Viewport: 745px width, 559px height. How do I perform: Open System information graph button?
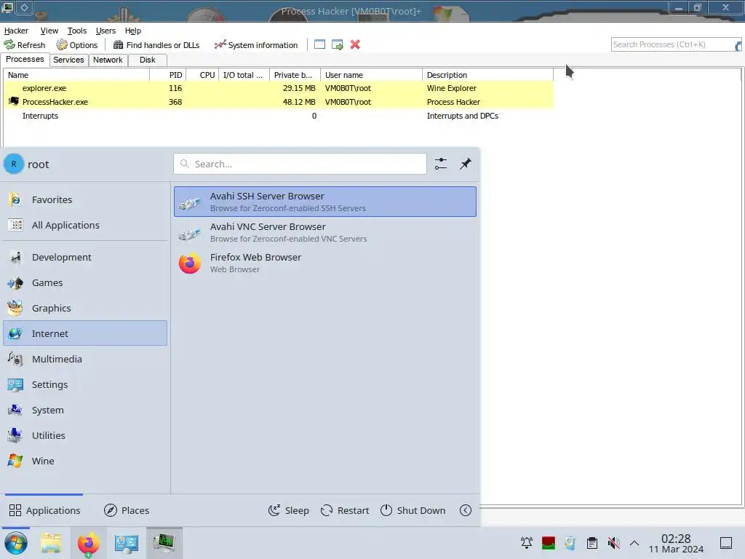coord(256,44)
